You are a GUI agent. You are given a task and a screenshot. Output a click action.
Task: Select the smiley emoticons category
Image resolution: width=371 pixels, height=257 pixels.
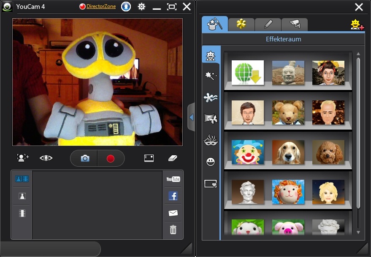coord(210,162)
